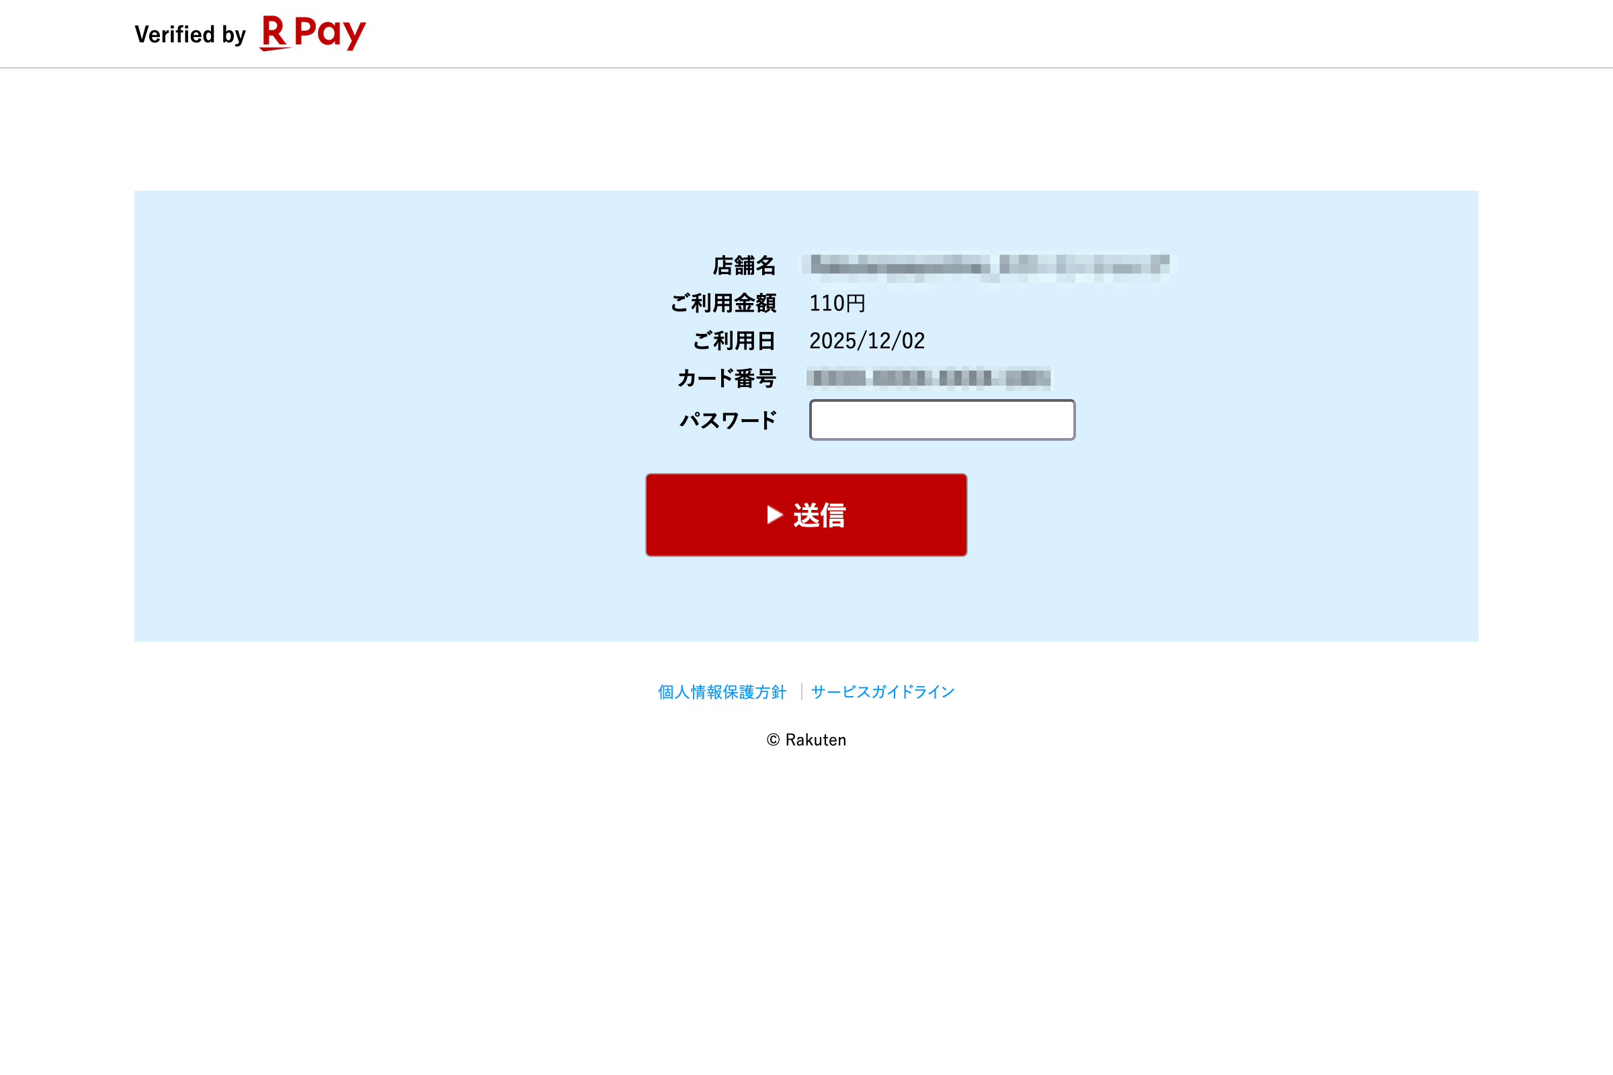1613x1075 pixels.
Task: Submit the form with the red 送信 button
Action: (x=806, y=515)
